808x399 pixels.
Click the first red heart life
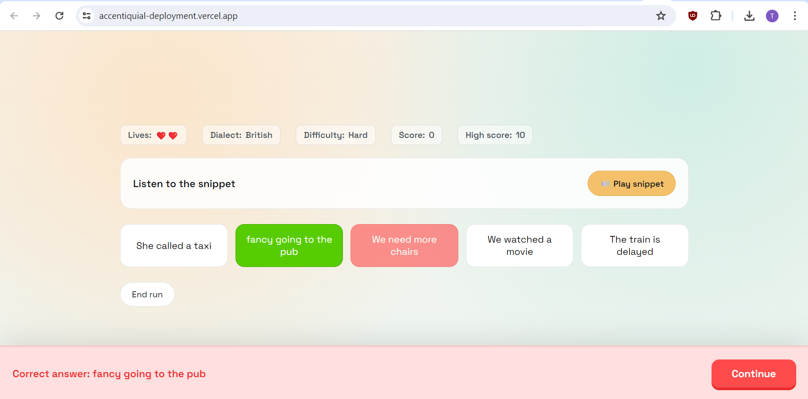point(161,135)
